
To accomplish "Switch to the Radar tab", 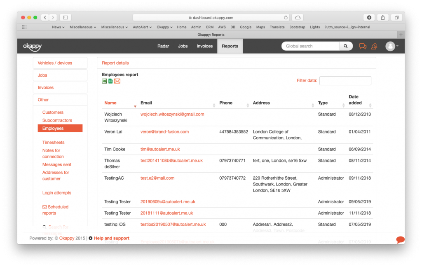I will point(163,46).
